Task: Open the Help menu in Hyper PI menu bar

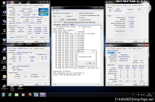Action: (x=57, y=11)
